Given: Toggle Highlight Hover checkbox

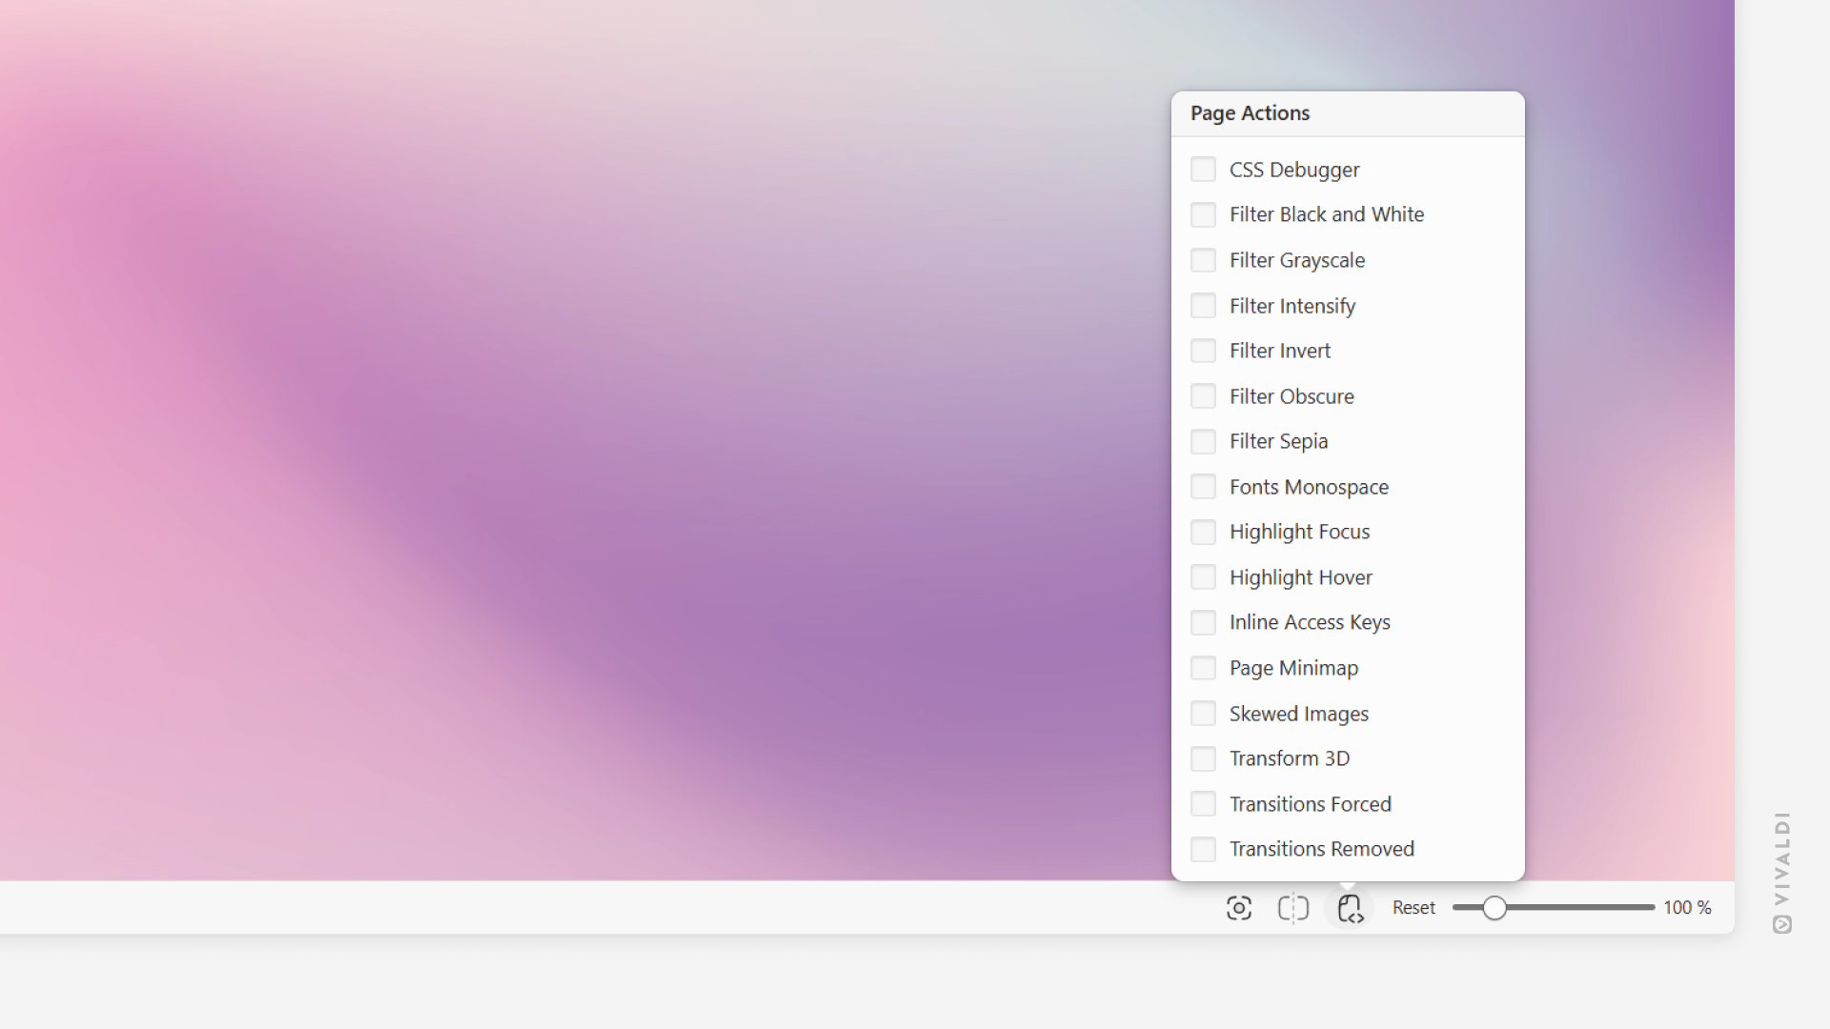Looking at the screenshot, I should click(1203, 577).
